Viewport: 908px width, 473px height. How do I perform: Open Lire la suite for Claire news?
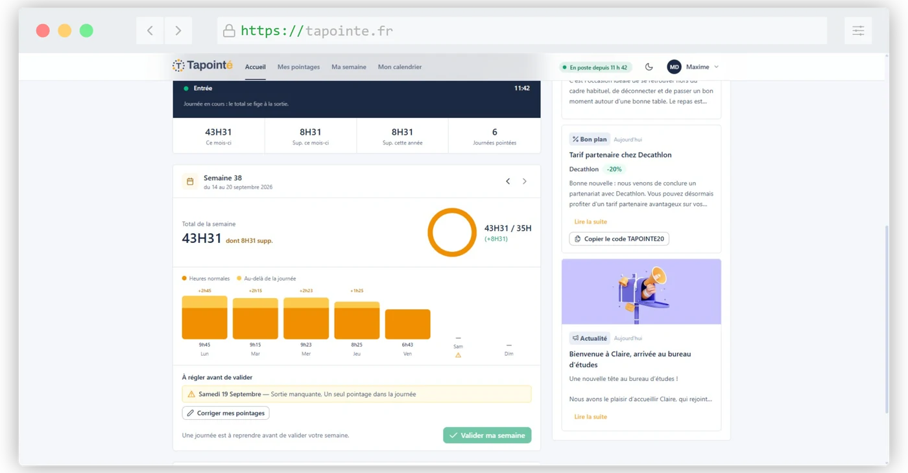[x=590, y=417]
